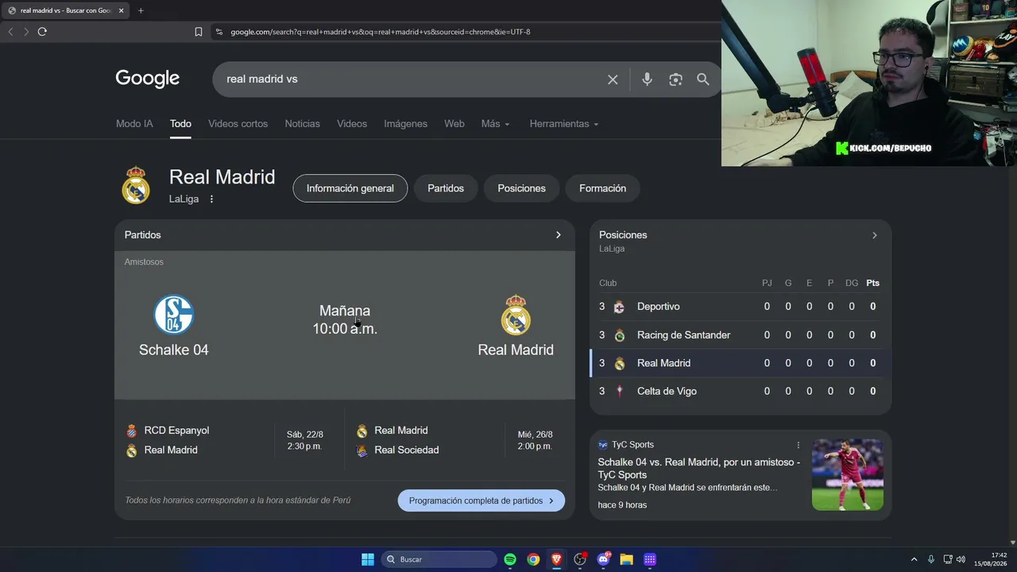Switch to the Noticias tab
Screen dimensions: 1017x572
click(x=303, y=124)
